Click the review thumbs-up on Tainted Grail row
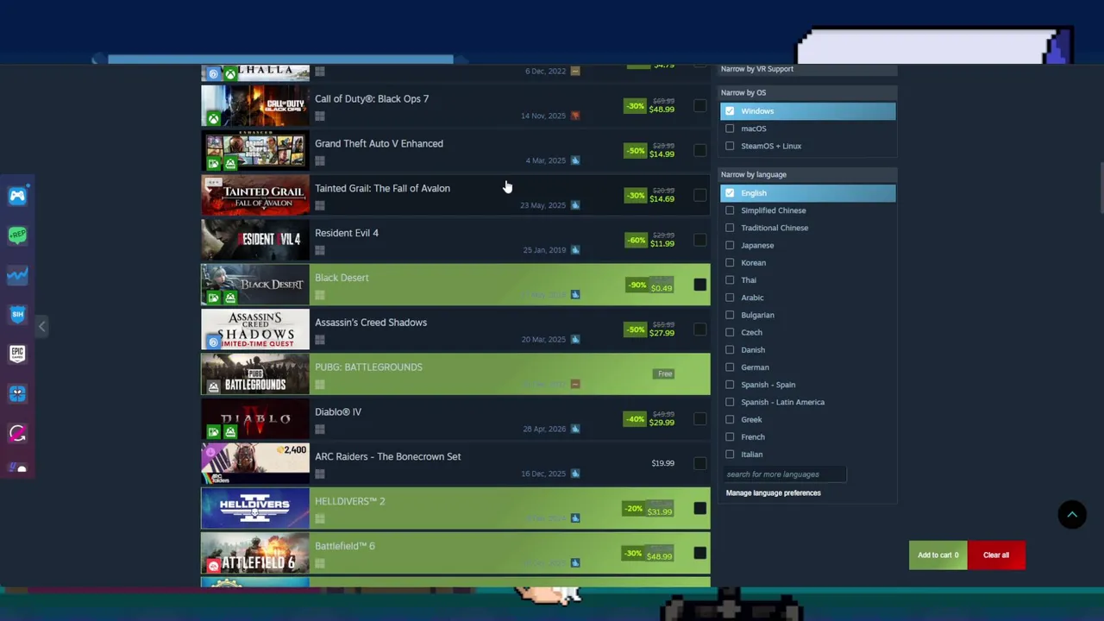Screen dimensions: 1104x621 click(x=575, y=205)
